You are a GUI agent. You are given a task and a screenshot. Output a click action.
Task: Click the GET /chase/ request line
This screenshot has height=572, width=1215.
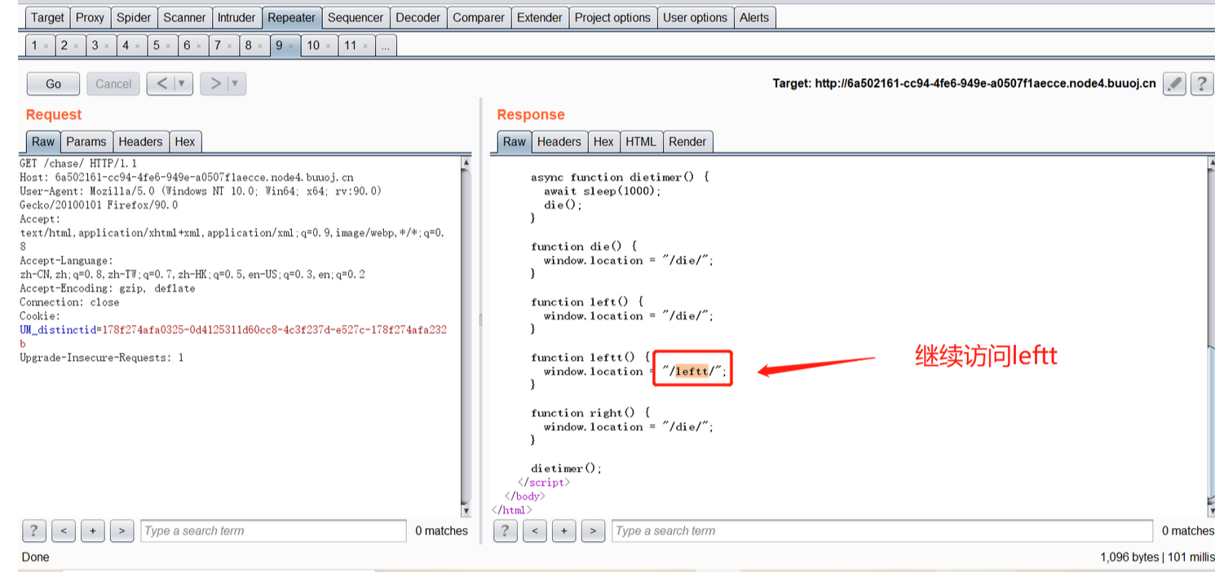click(x=78, y=163)
